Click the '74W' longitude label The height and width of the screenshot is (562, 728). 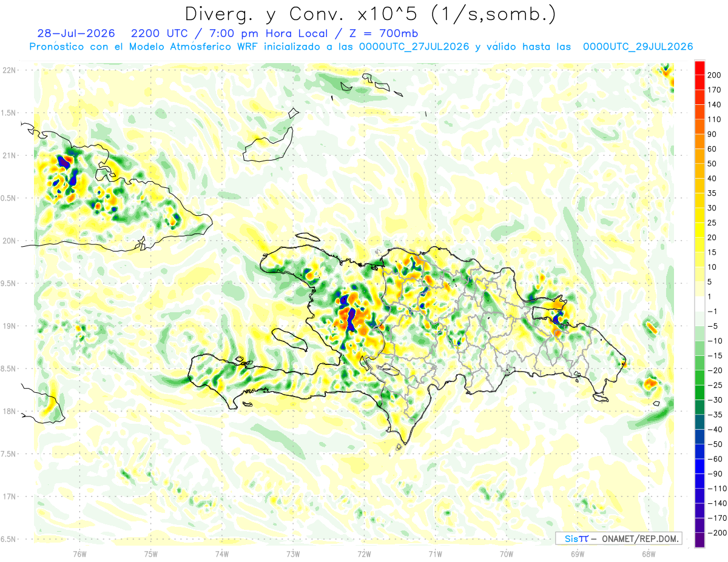point(222,554)
